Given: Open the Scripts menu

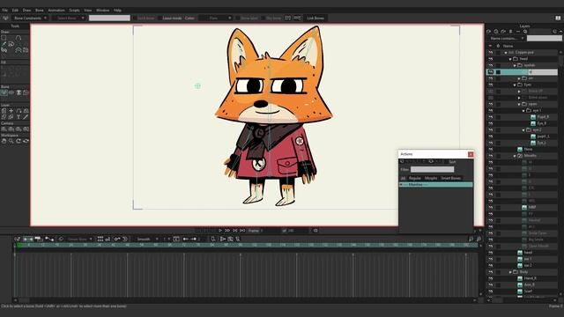Looking at the screenshot, I should click(74, 11).
